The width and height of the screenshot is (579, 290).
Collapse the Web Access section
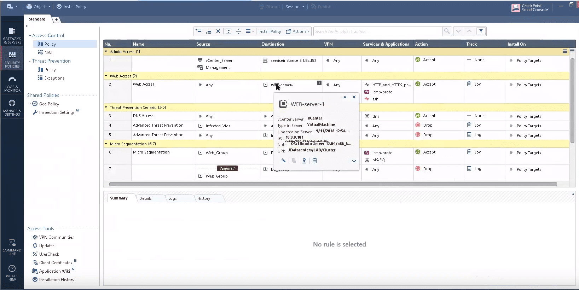pos(106,76)
